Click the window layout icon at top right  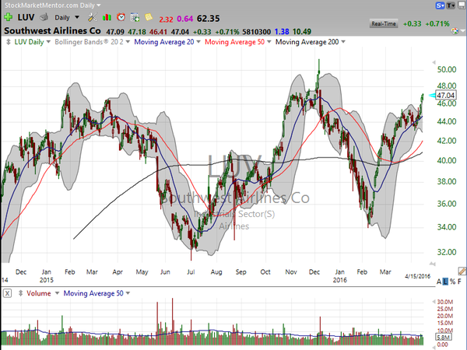pyautogui.click(x=462, y=5)
